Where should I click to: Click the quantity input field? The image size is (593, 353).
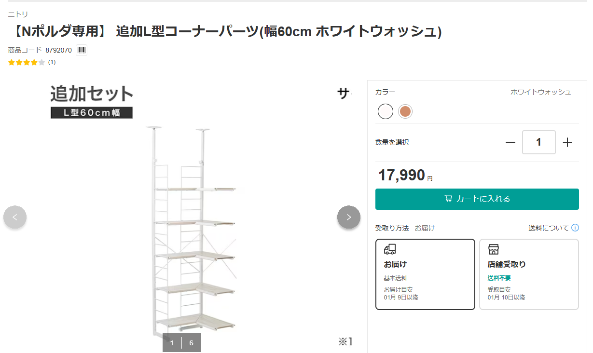point(538,142)
